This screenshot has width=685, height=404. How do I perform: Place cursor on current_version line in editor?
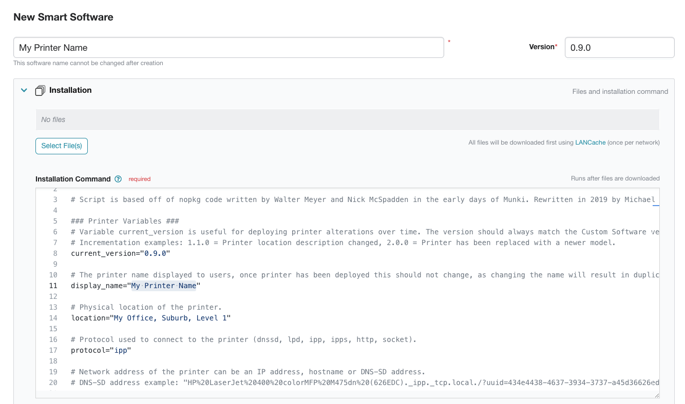click(120, 253)
